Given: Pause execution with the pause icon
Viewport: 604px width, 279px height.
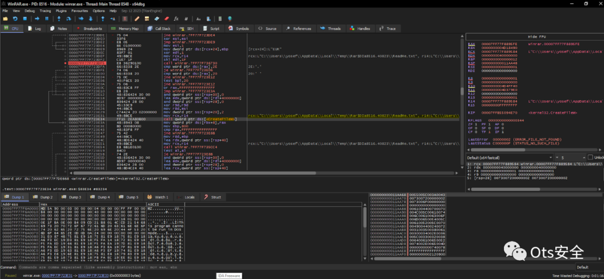Looking at the screenshot, I should pos(46,18).
